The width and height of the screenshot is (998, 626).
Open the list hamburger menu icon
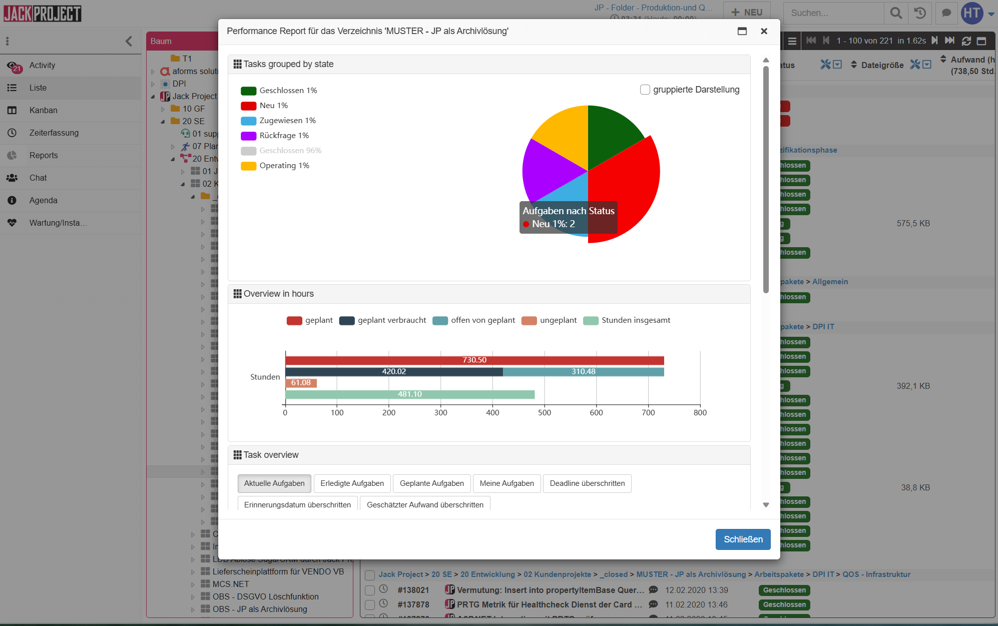(792, 41)
